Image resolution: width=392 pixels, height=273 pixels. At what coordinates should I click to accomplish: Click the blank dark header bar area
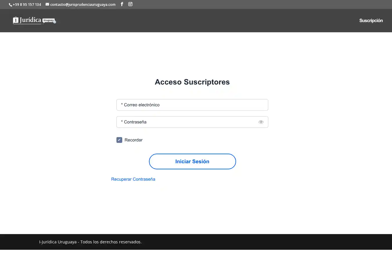203,21
